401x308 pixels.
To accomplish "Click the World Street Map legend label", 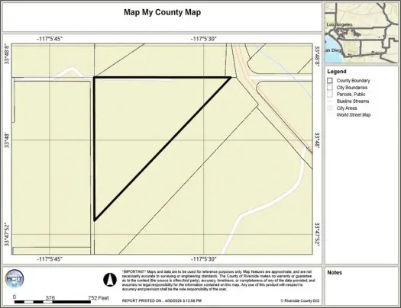I will pos(354,115).
